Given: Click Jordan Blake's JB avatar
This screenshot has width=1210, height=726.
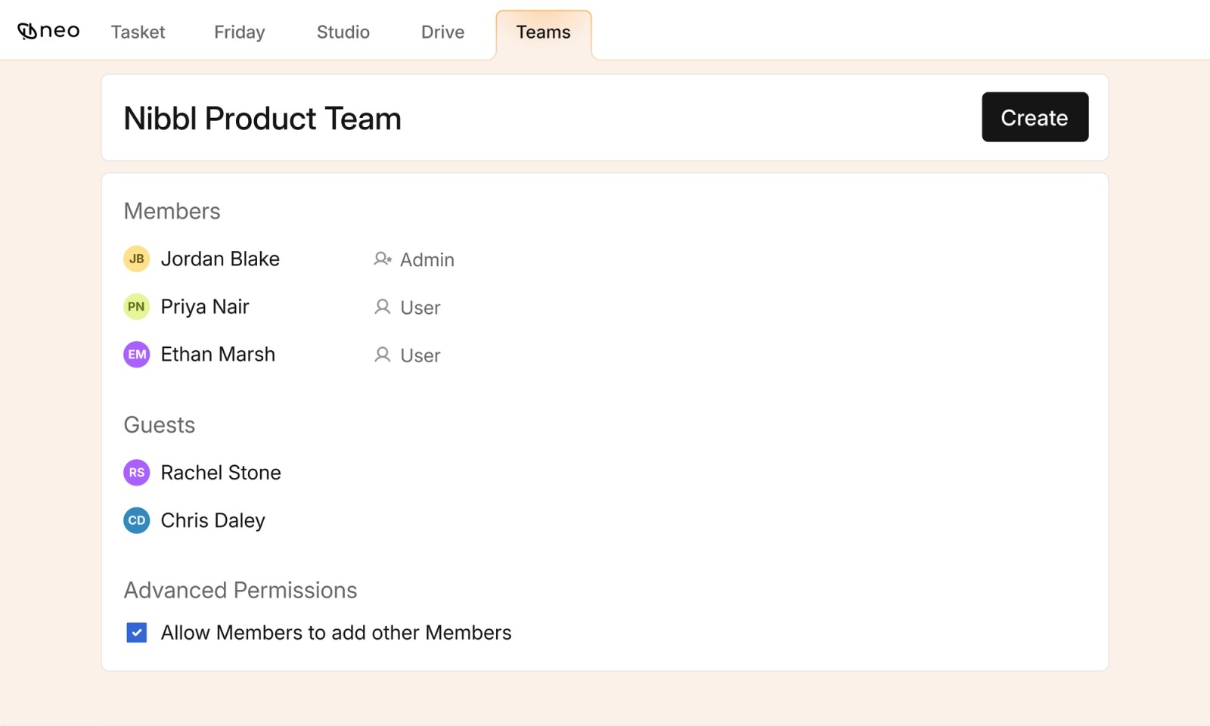Looking at the screenshot, I should pos(136,259).
